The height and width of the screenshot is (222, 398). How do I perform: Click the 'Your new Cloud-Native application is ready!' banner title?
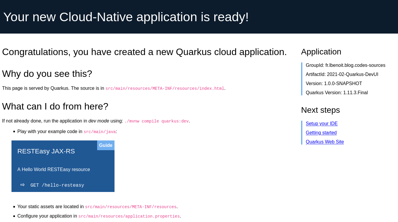click(x=126, y=17)
